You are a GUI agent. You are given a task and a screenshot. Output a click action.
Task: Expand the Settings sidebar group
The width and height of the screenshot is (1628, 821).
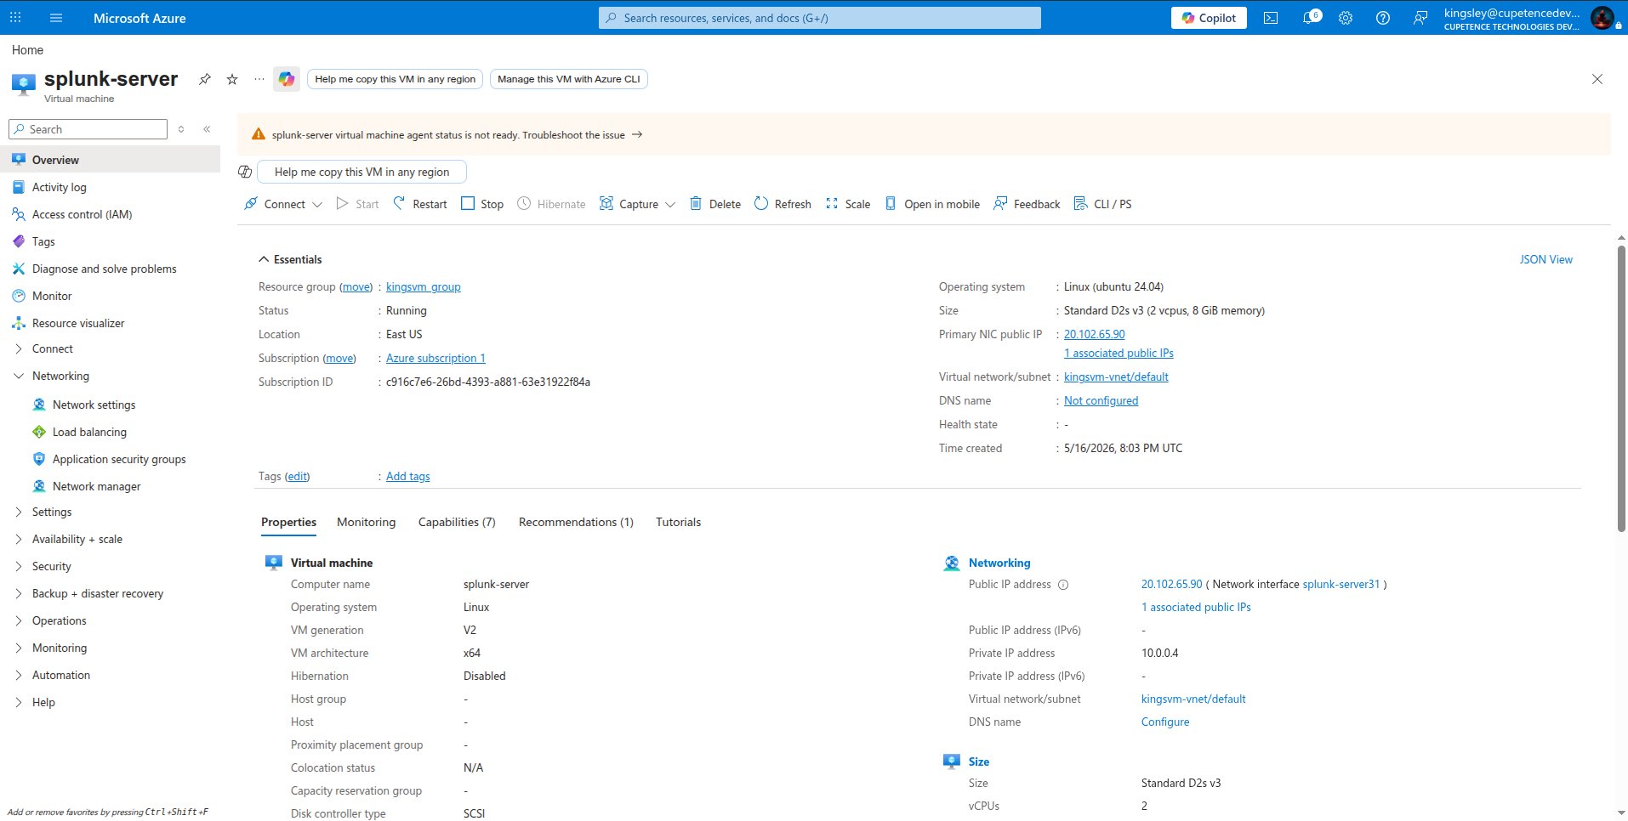(19, 512)
